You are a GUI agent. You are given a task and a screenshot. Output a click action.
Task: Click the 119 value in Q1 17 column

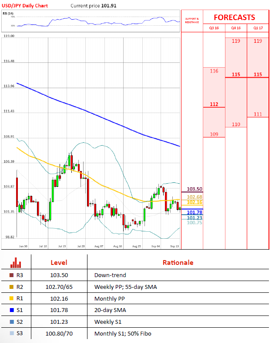click(x=258, y=41)
